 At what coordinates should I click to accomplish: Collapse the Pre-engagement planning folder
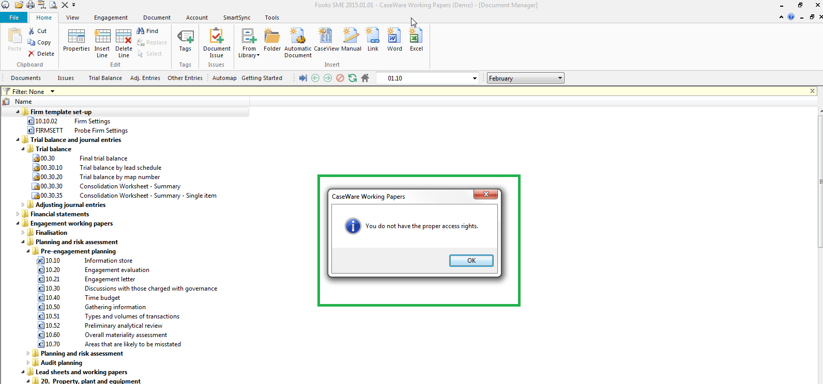[x=28, y=251]
